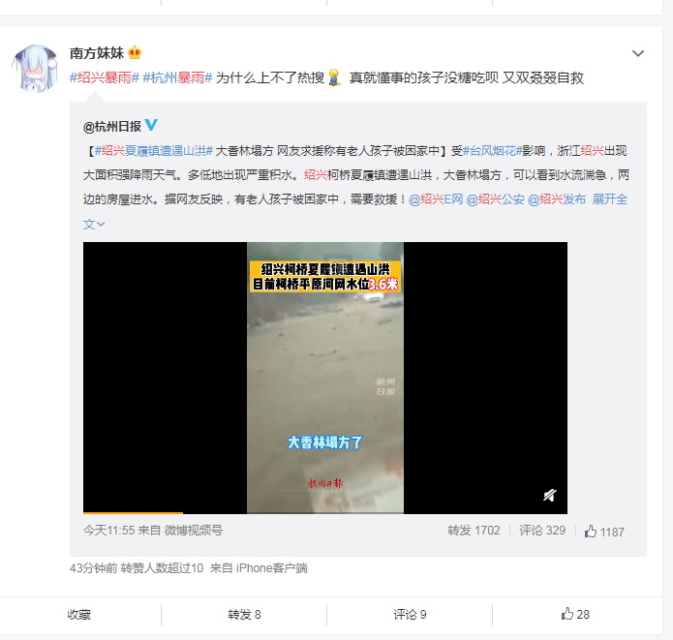This screenshot has height=640, width=673.
Task: Open the #杭州暴雨# hashtag
Action: pos(178,77)
